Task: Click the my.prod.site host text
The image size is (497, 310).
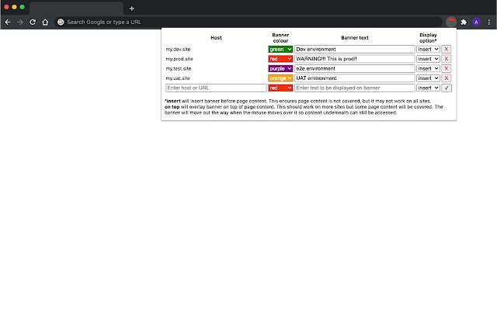Action: coord(179,59)
